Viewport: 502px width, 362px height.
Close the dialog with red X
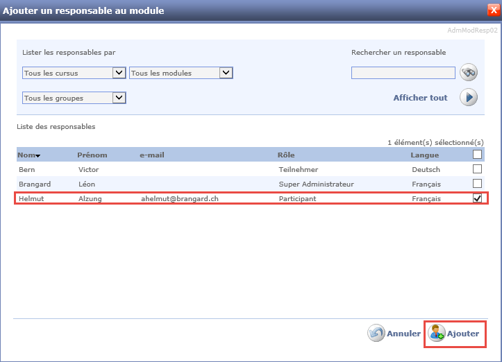coord(494,10)
